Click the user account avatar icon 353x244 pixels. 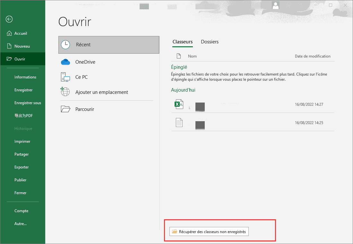click(275, 5)
